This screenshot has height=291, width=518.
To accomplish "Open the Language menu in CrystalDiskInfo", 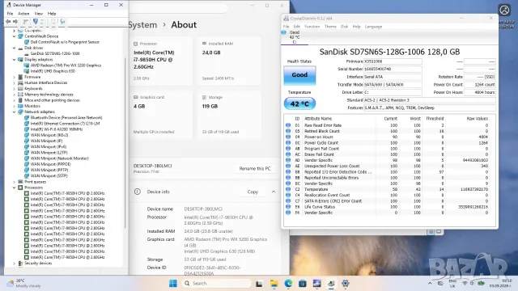I will coord(373,27).
